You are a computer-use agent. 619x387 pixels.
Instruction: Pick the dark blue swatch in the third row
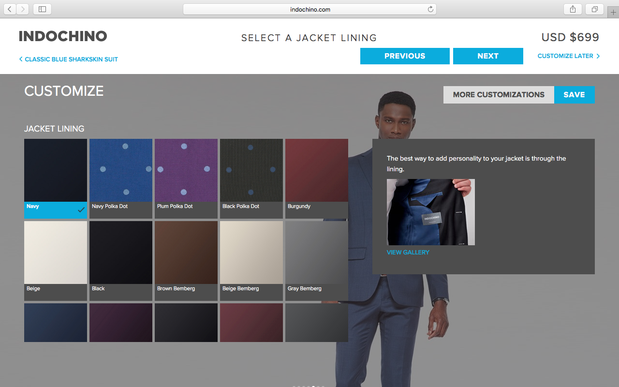point(56,323)
